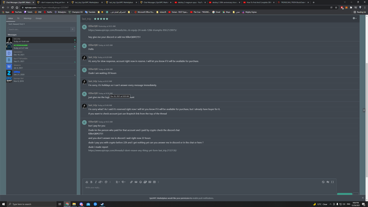368x207 pixels.
Task: Open Steam from the taskbar
Action: (x=102, y=204)
